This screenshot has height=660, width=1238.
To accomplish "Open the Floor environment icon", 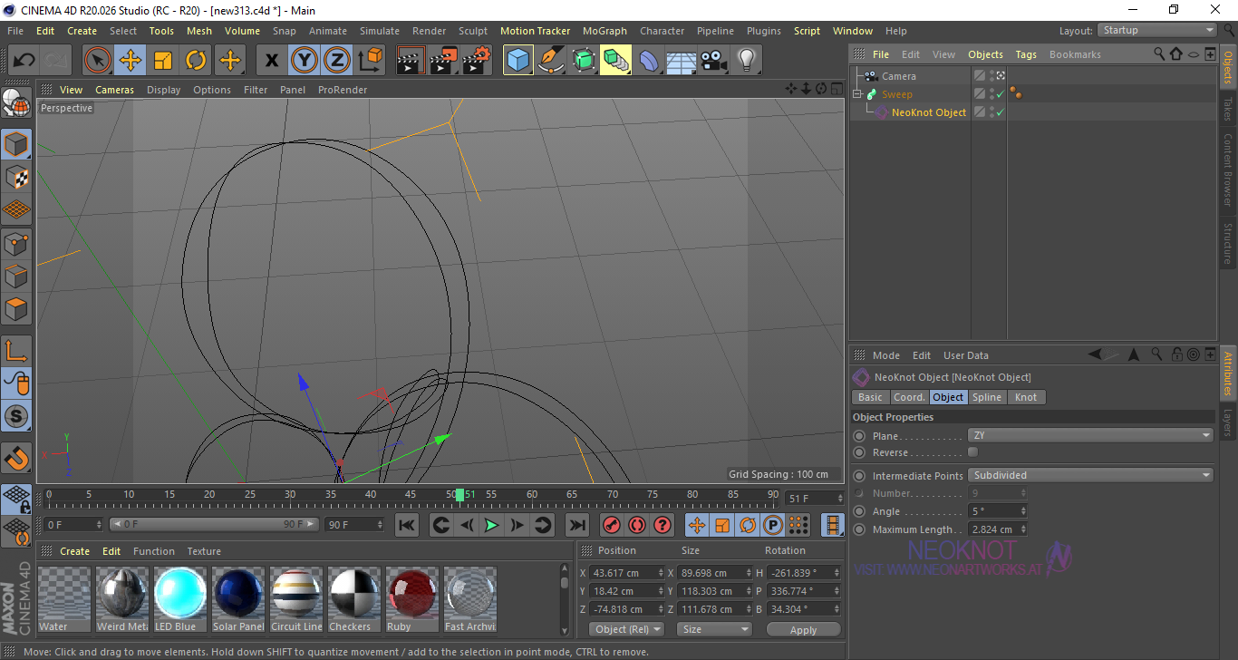I will 681,61.
